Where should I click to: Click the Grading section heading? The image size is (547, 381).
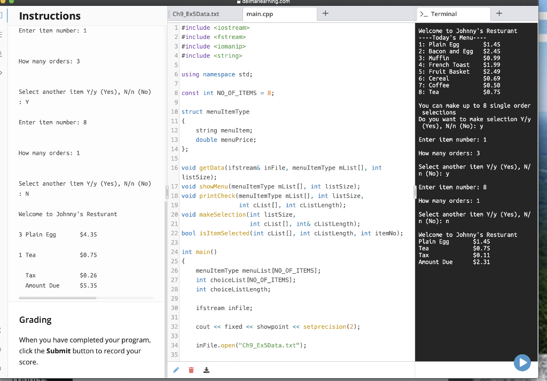tap(35, 320)
